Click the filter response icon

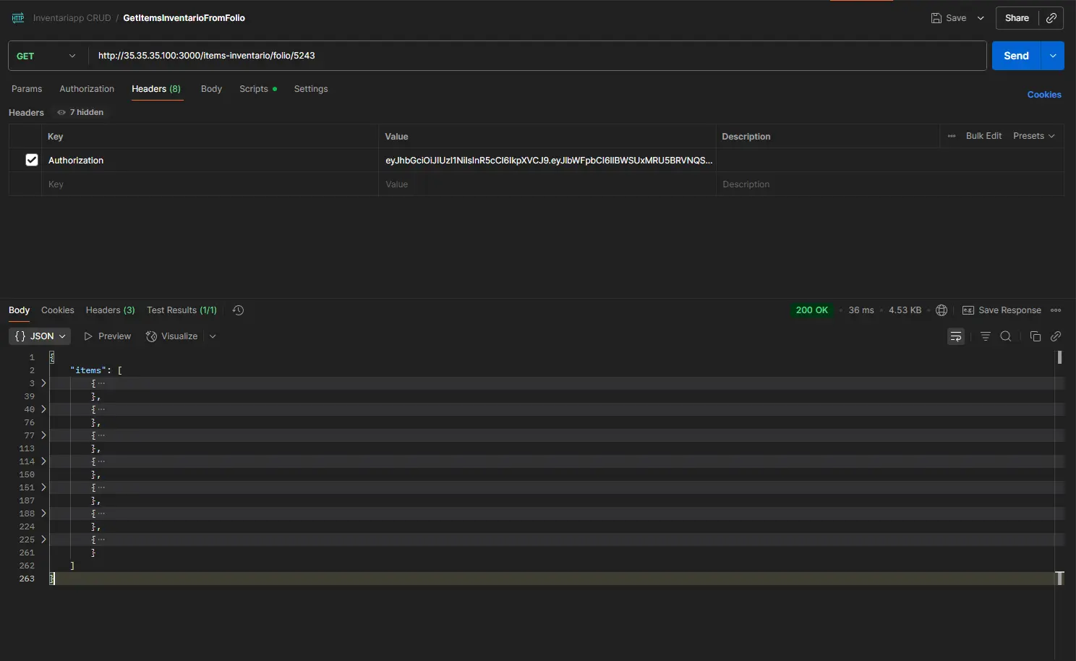click(x=985, y=336)
